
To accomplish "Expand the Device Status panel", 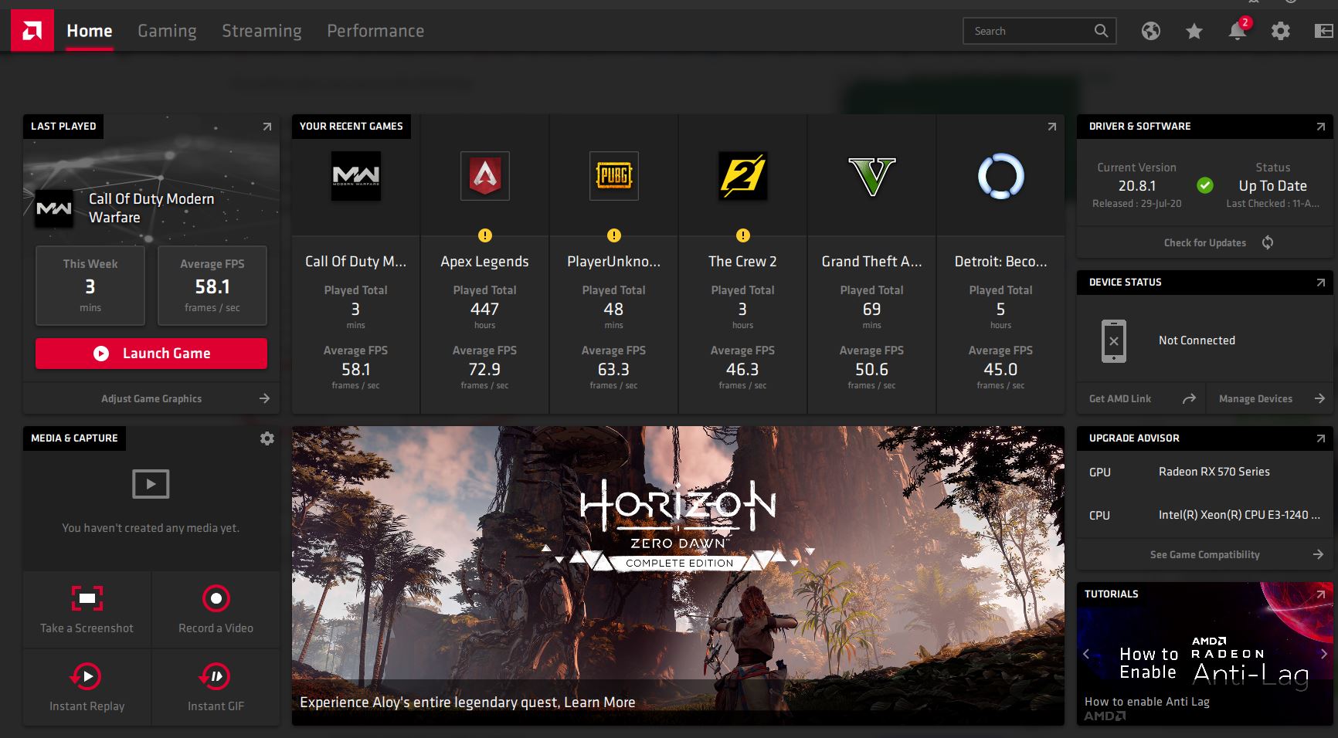I will pyautogui.click(x=1321, y=283).
